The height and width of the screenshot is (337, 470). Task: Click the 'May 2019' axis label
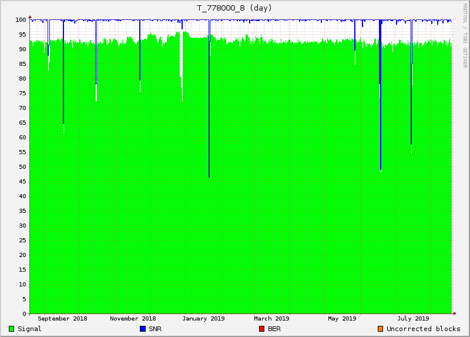click(x=342, y=318)
